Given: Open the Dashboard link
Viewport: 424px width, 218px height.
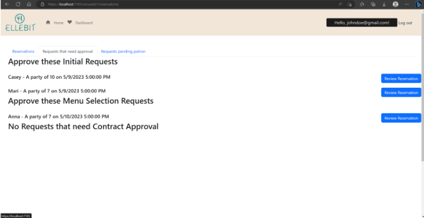Looking at the screenshot, I should [x=84, y=23].
